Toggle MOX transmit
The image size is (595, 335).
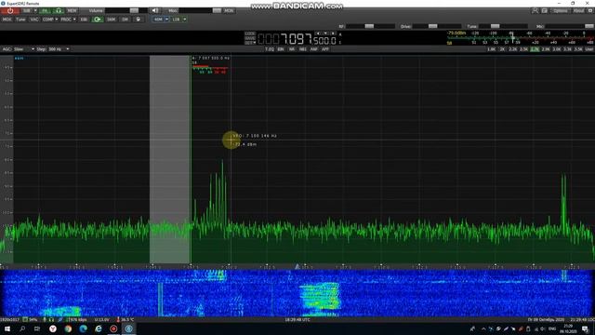point(7,19)
